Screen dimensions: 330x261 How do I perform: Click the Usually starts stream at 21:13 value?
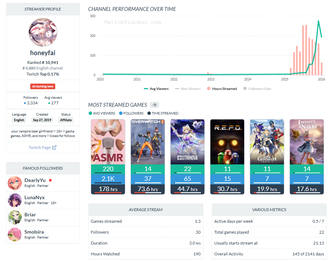[x=319, y=243]
